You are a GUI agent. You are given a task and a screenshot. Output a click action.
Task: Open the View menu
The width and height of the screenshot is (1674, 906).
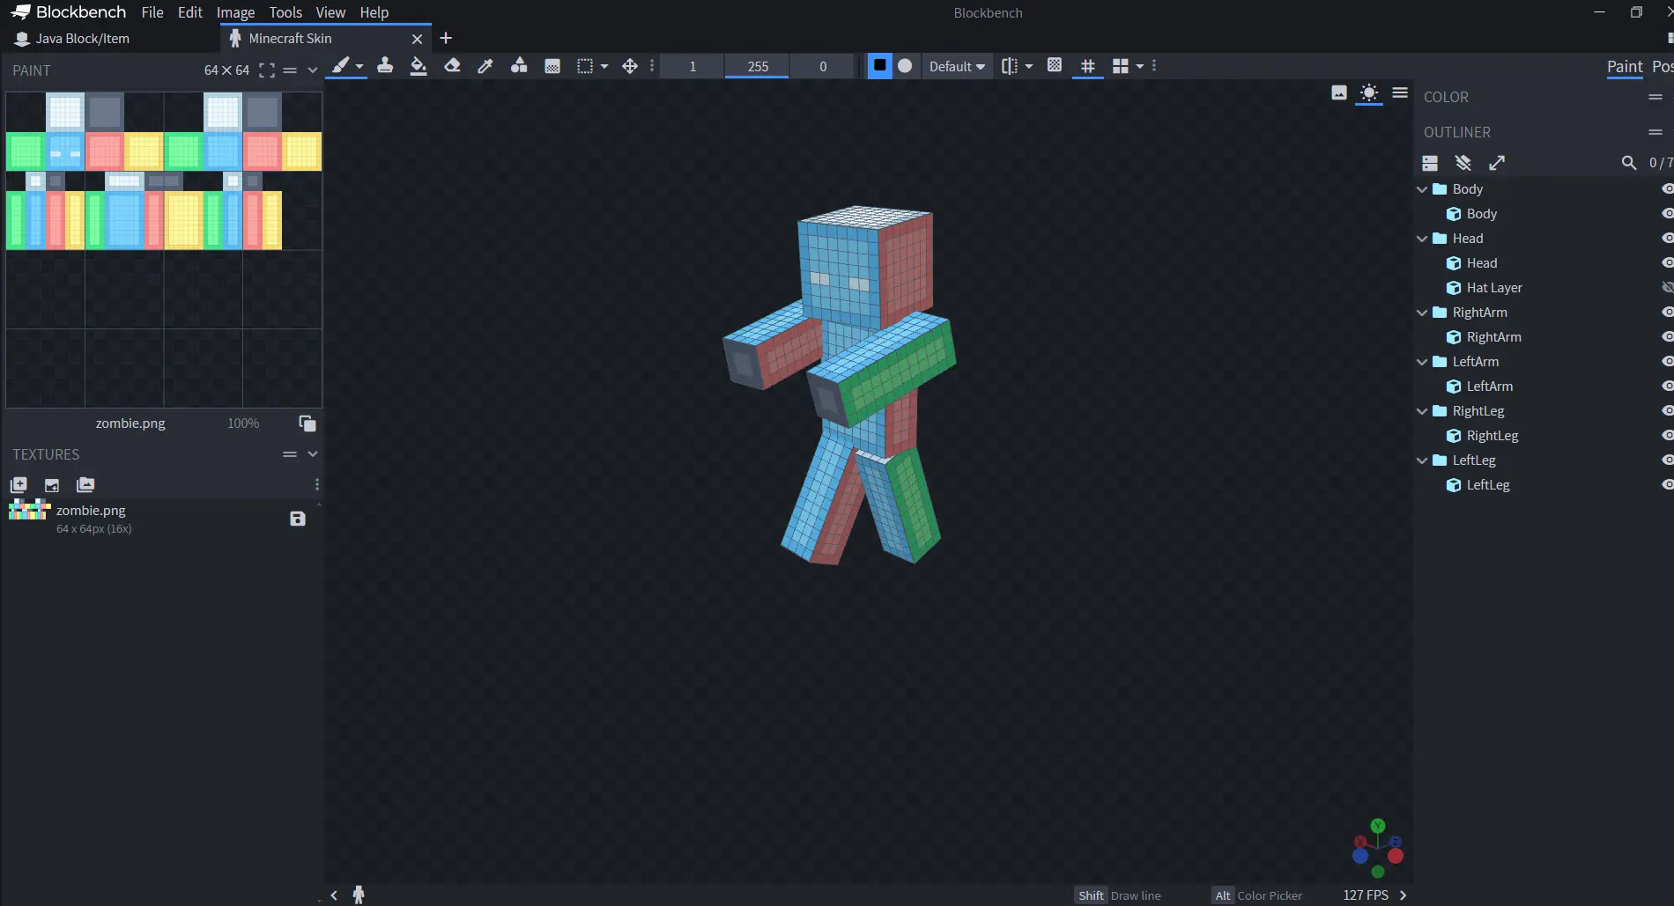pyautogui.click(x=330, y=12)
